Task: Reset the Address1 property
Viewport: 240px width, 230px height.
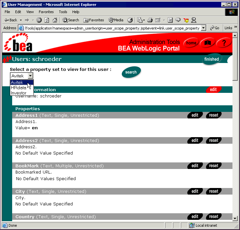Action: pyautogui.click(x=214, y=115)
